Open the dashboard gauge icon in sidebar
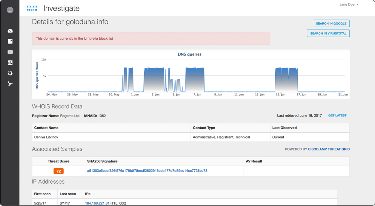Screen dimensions: 375x206 [10, 31]
